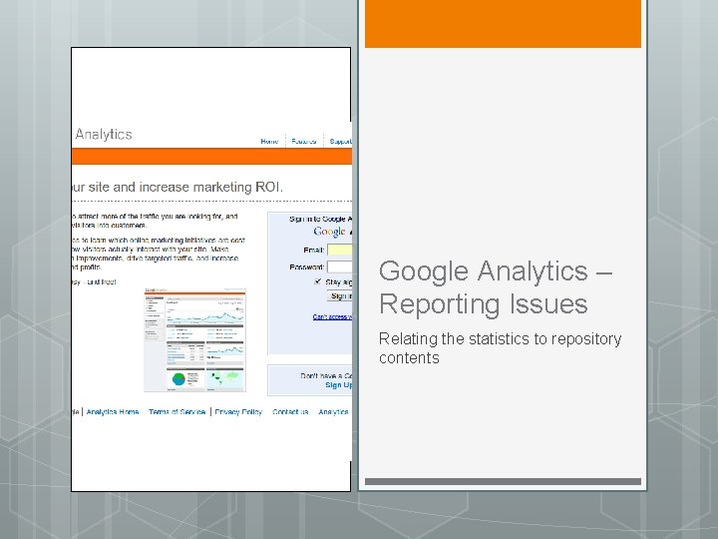The image size is (718, 539).
Task: Open the Can't access your account link
Action: (x=332, y=316)
